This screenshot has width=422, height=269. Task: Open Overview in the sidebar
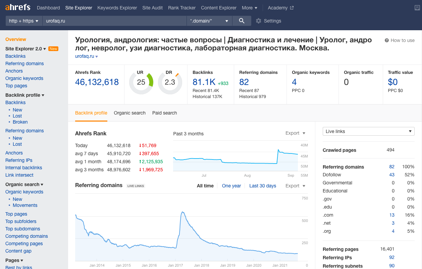point(16,39)
